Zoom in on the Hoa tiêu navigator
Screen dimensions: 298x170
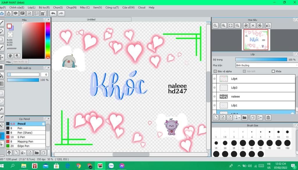tap(224, 26)
